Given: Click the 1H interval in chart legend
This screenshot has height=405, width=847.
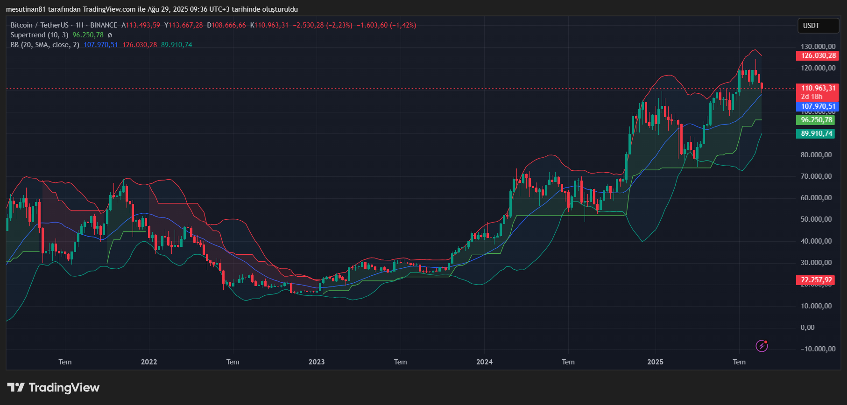Looking at the screenshot, I should (79, 25).
